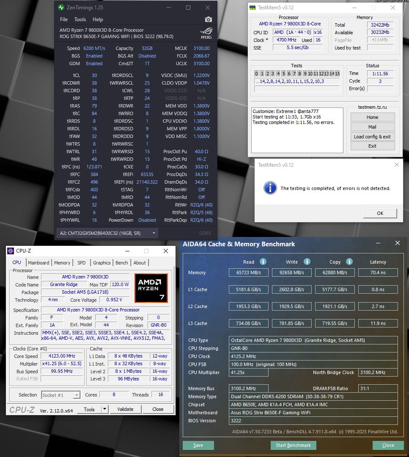The width and height of the screenshot is (409, 457).
Task: Click the Validate button in CPU-Z
Action: (x=125, y=409)
